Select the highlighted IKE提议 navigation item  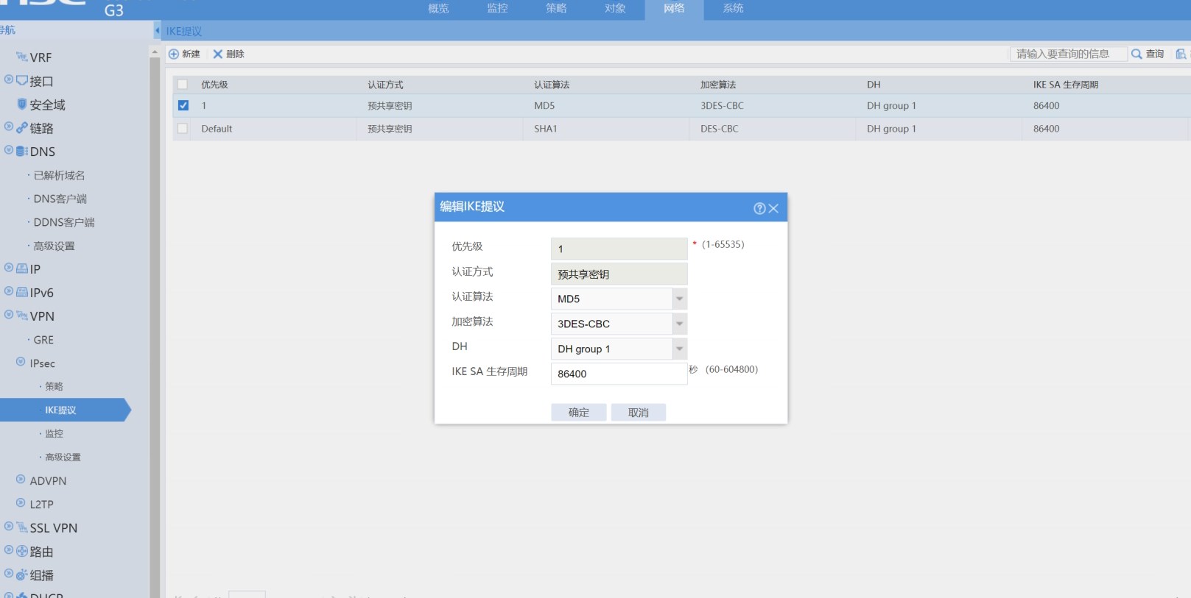tap(65, 410)
